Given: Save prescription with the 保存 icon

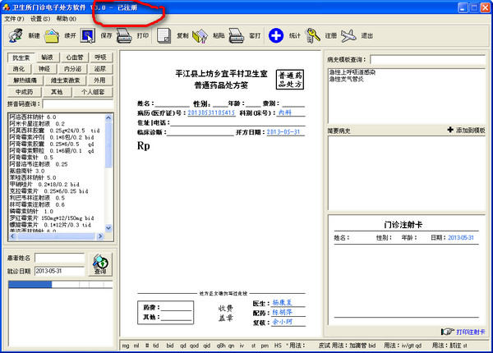Looking at the screenshot, I should pos(87,36).
